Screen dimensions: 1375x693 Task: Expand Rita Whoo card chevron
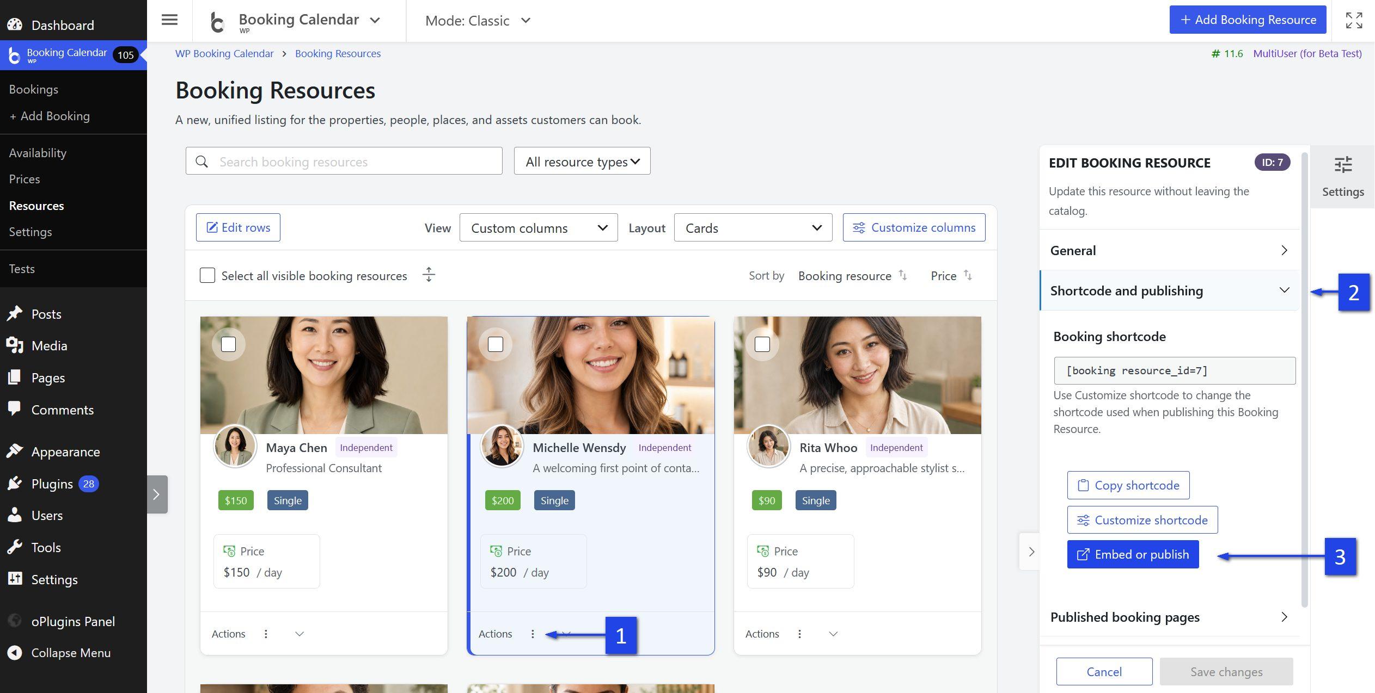click(833, 634)
